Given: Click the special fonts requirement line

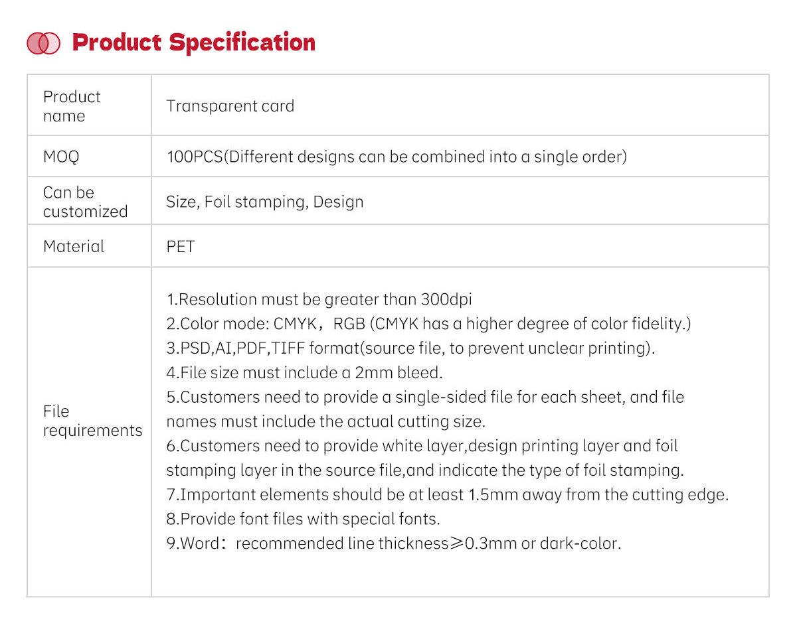Looking at the screenshot, I should tap(303, 519).
